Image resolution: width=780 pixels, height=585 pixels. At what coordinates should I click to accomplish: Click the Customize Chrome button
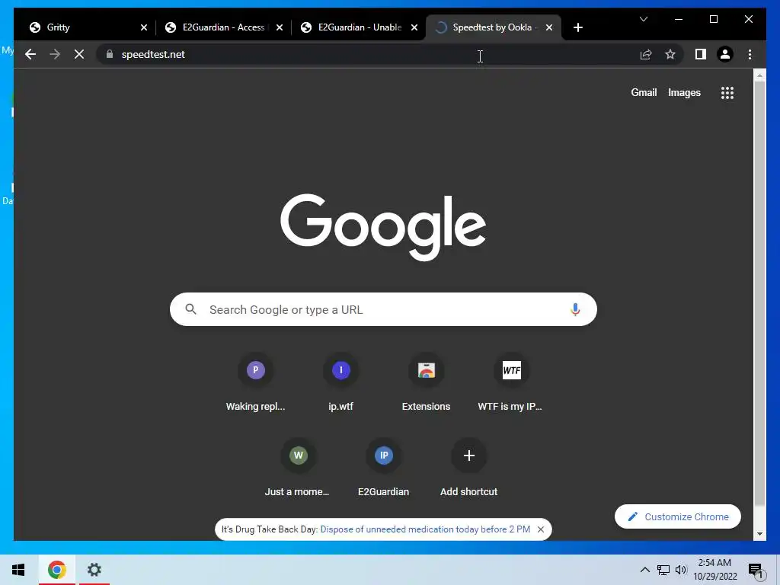[x=677, y=517]
